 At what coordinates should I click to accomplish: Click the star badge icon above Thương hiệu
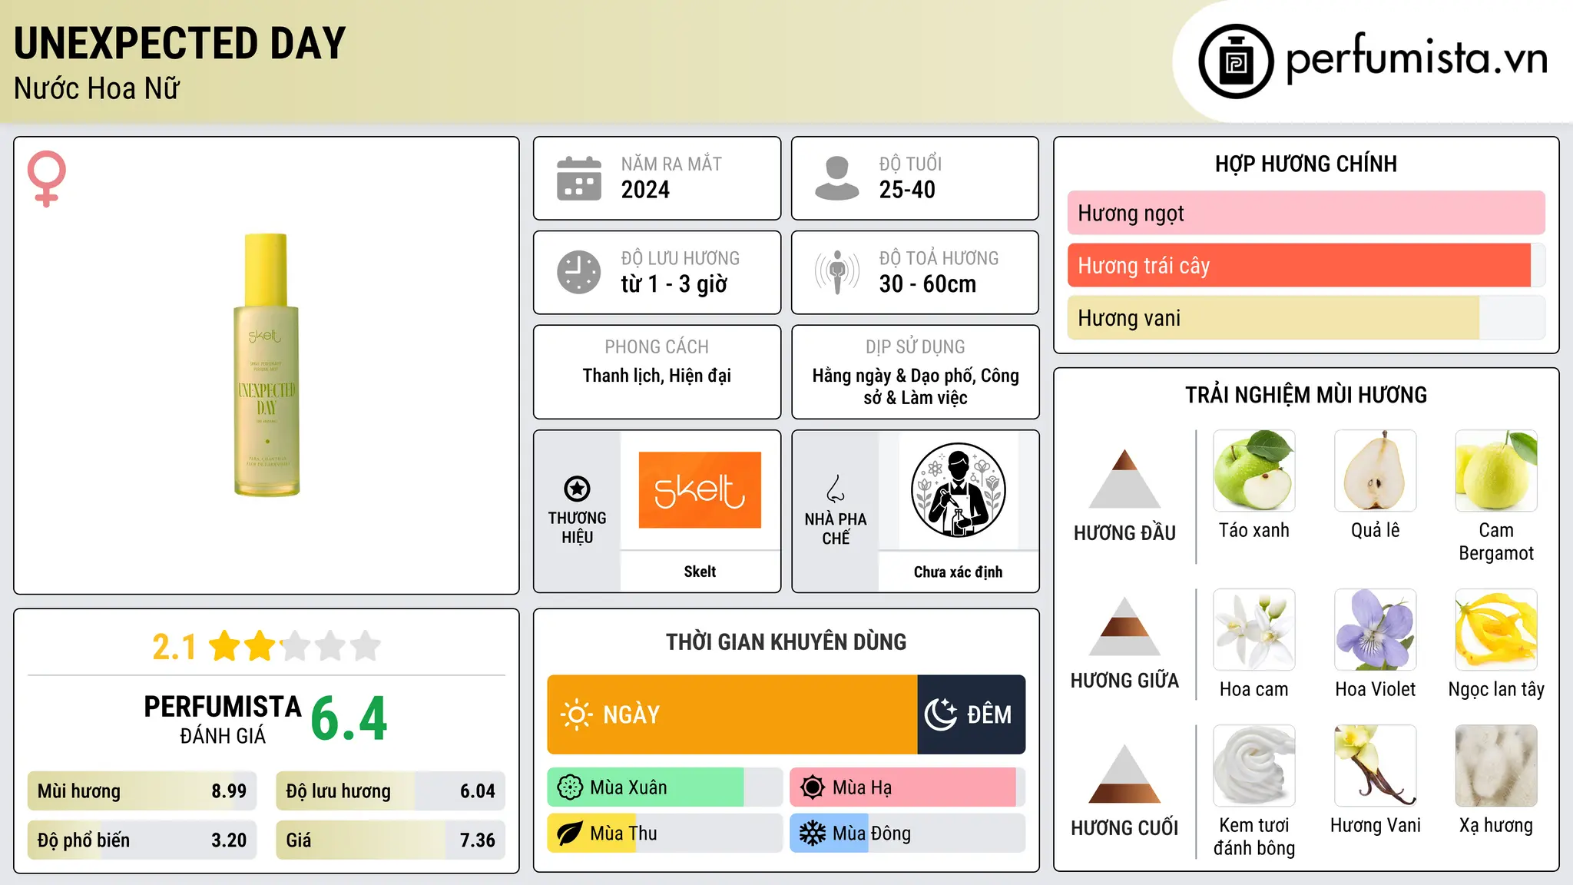coord(577,489)
